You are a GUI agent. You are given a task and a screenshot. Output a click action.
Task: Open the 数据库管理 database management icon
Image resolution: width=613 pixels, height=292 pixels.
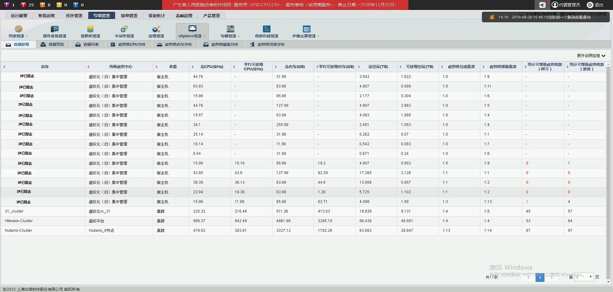(90, 31)
